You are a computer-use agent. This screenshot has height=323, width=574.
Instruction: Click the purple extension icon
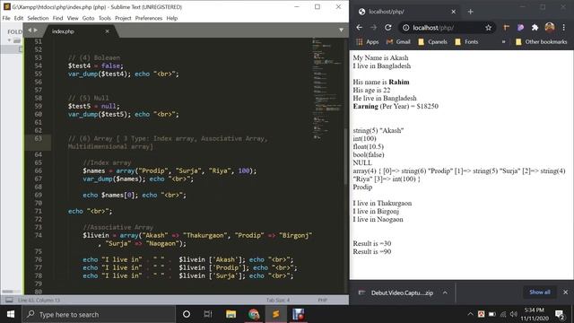click(520, 28)
